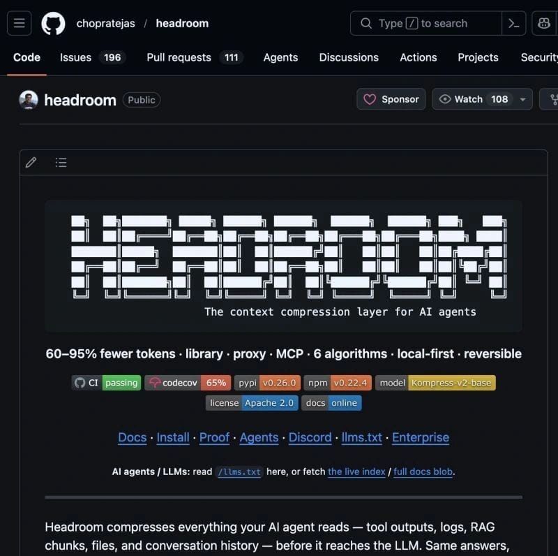
Task: Open the Proof link
Action: click(214, 437)
